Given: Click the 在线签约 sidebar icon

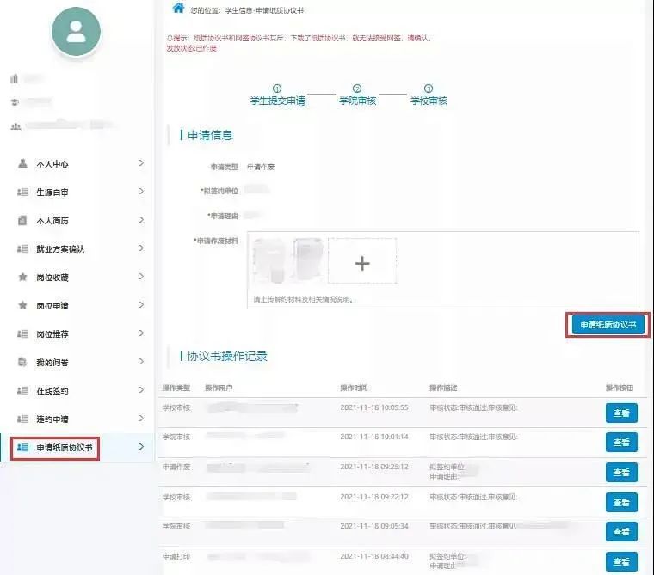Looking at the screenshot, I should point(22,390).
